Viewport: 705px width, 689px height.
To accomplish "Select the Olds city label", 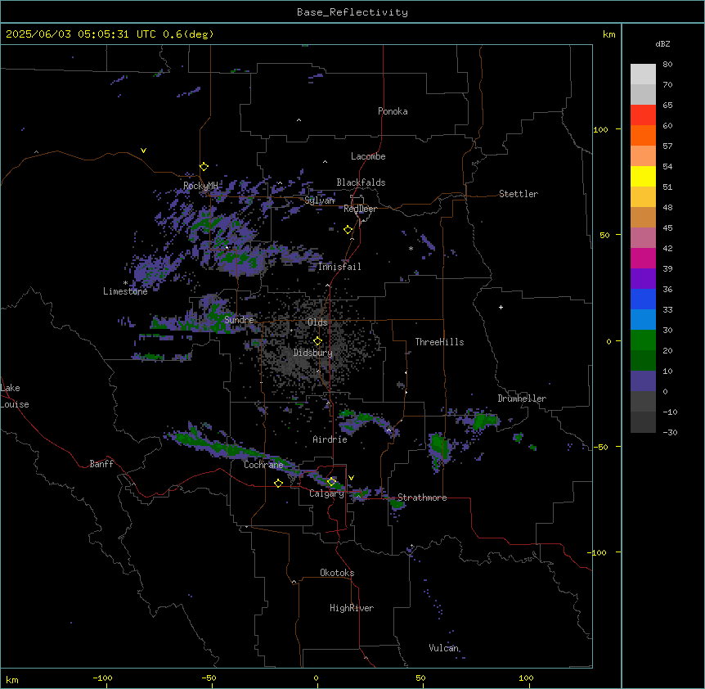I will pyautogui.click(x=317, y=322).
